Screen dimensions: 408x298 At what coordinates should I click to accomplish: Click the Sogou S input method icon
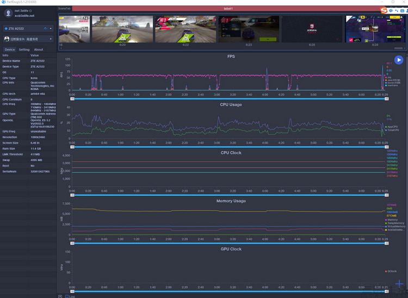(384, 10)
